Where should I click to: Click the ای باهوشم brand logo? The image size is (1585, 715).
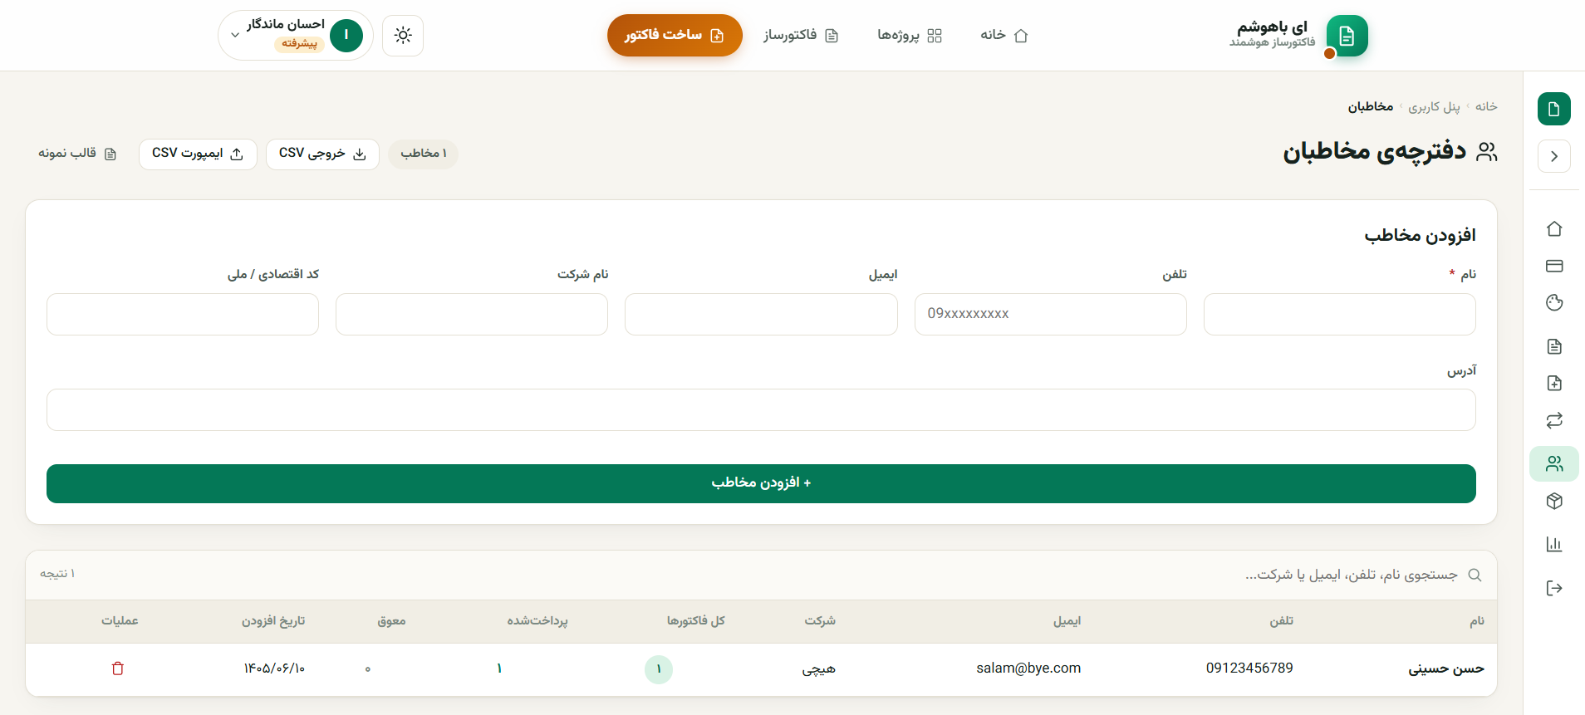click(1298, 35)
